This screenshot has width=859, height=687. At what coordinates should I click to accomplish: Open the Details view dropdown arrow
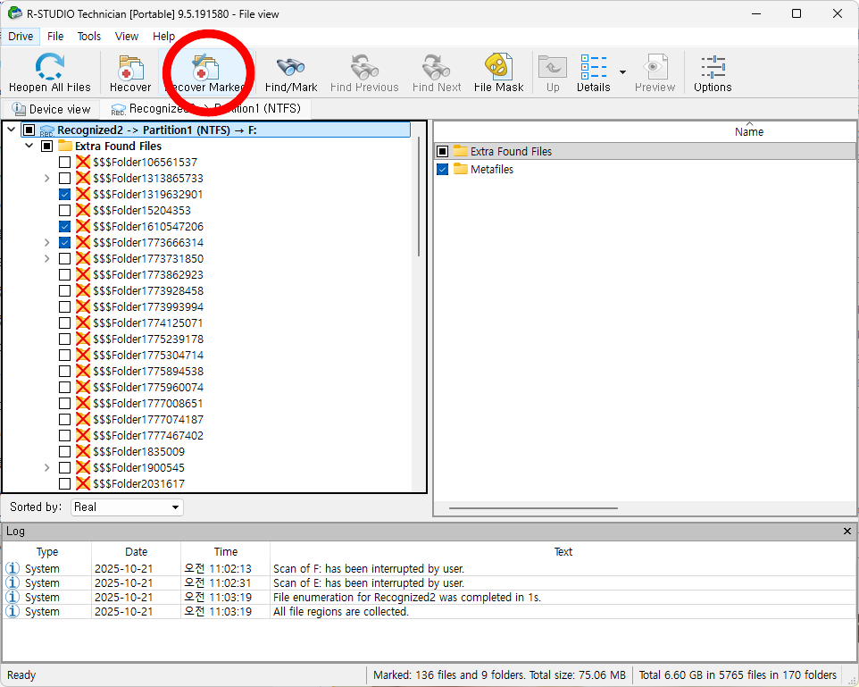click(x=622, y=73)
